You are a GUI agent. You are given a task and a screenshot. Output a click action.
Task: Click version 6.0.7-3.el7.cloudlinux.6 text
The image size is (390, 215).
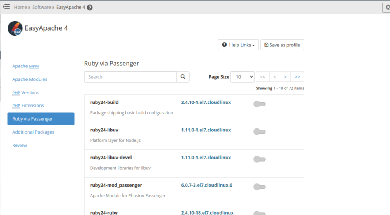pyautogui.click(x=207, y=185)
